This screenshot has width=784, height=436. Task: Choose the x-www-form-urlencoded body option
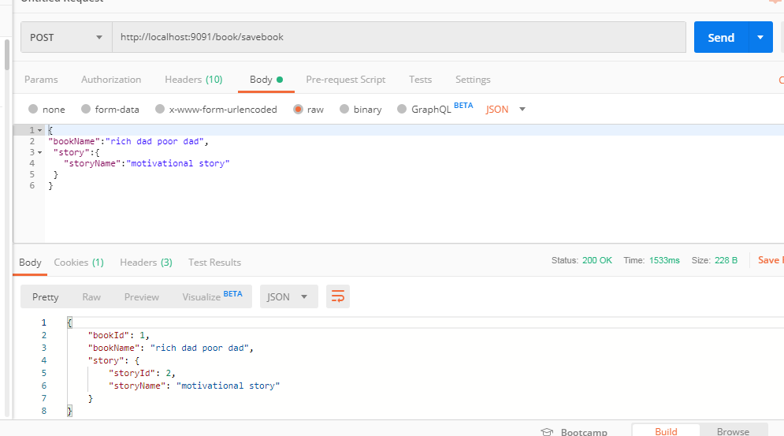[160, 110]
